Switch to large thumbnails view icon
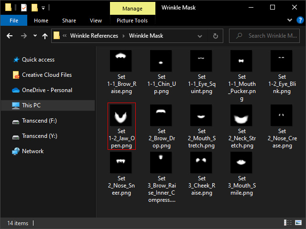Viewport: 306px width, 229px height. tap(299, 223)
